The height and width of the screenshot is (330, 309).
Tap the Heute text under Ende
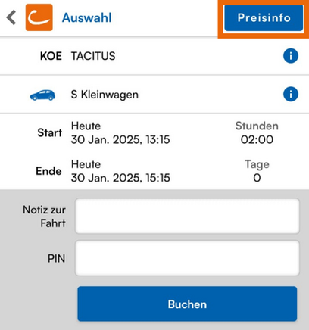point(86,164)
